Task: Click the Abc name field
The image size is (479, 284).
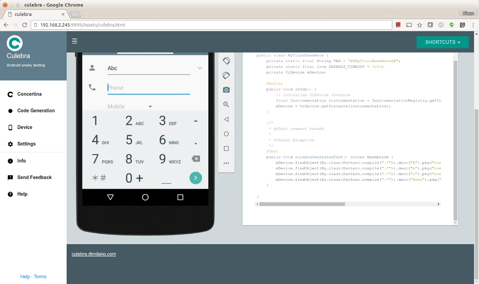Action: click(149, 68)
